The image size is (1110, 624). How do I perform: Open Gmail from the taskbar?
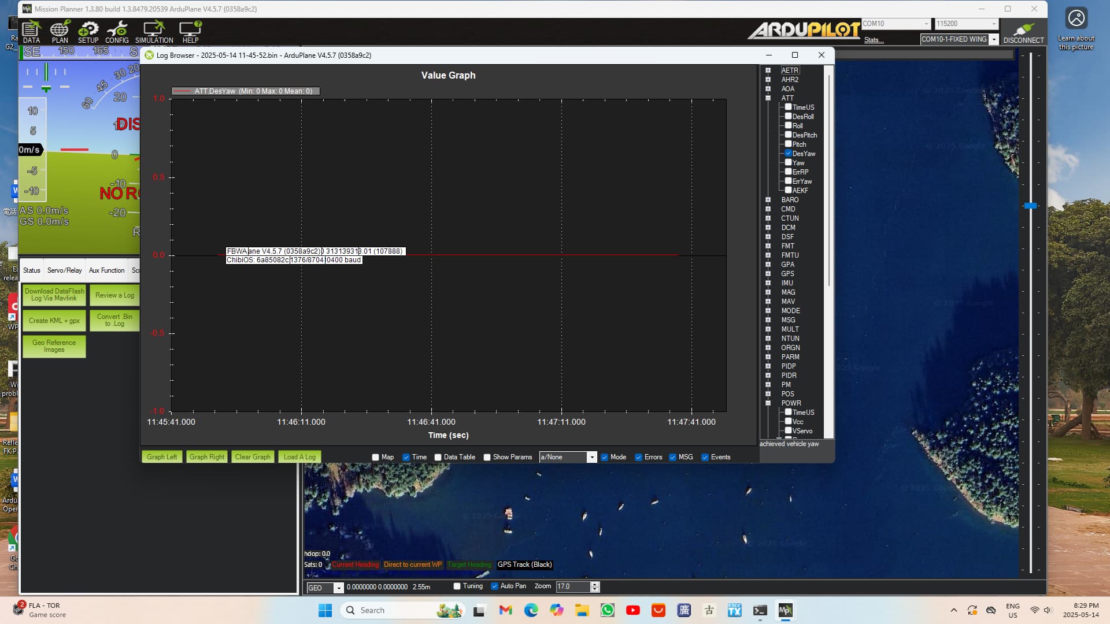[x=505, y=610]
